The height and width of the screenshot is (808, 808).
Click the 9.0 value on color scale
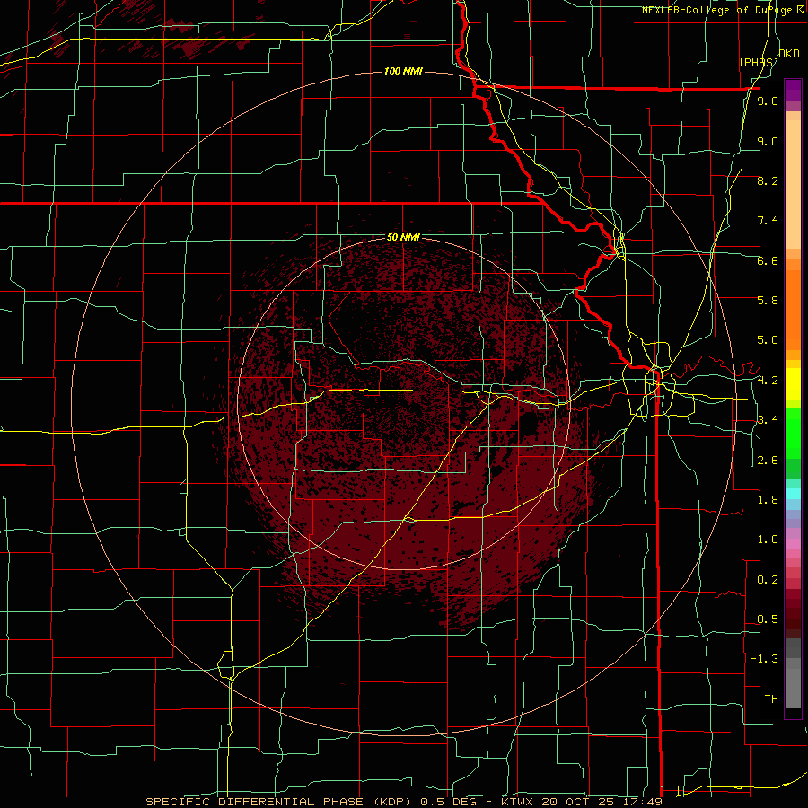pos(768,141)
